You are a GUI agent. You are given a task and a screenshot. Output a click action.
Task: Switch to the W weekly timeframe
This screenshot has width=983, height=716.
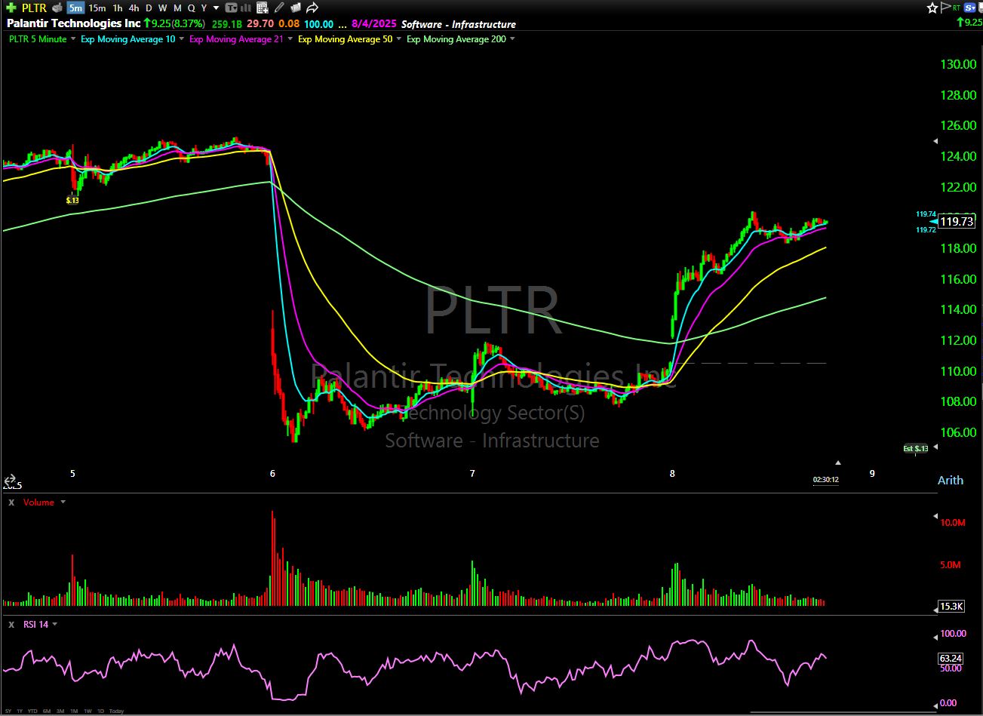pyautogui.click(x=162, y=8)
